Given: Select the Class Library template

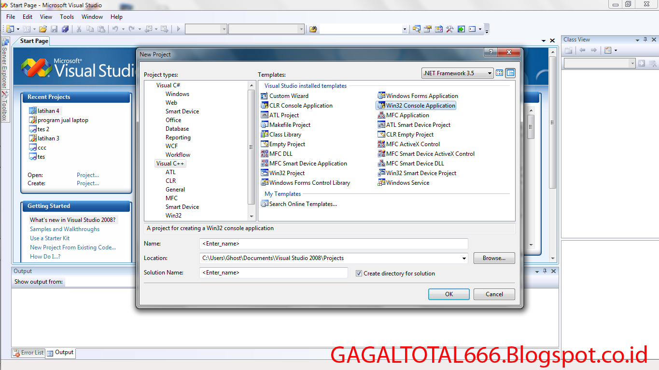Looking at the screenshot, I should click(x=281, y=135).
